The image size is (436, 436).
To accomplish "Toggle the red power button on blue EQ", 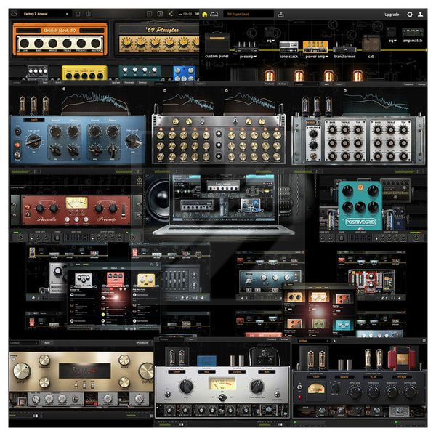I will coord(17,145).
